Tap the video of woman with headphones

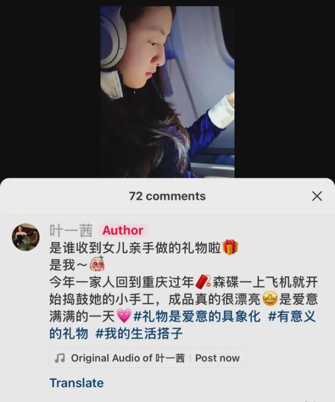coord(167,92)
